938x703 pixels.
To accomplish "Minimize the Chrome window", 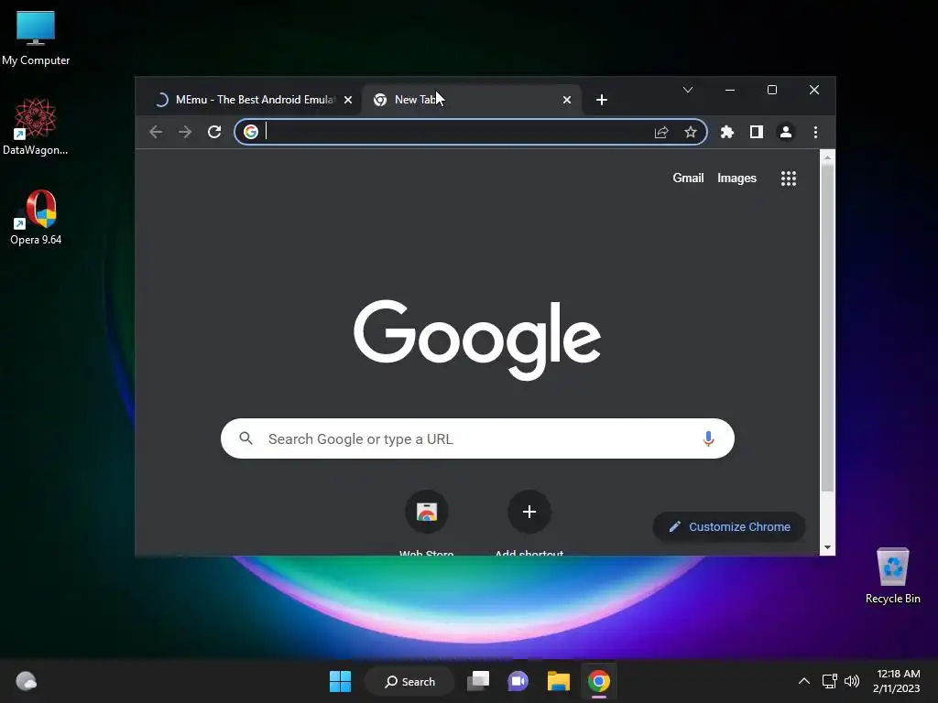I will point(730,90).
